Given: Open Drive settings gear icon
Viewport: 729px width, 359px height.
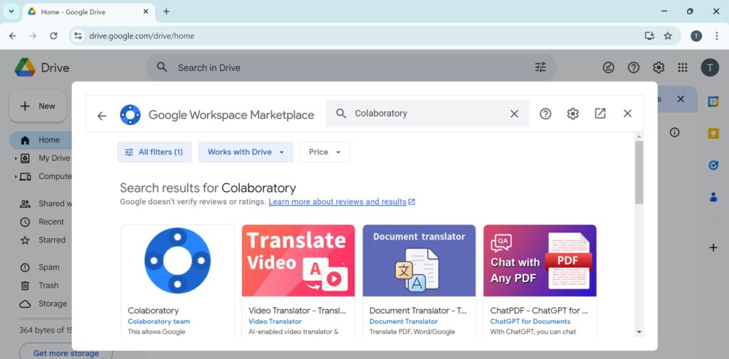Looking at the screenshot, I should point(659,68).
